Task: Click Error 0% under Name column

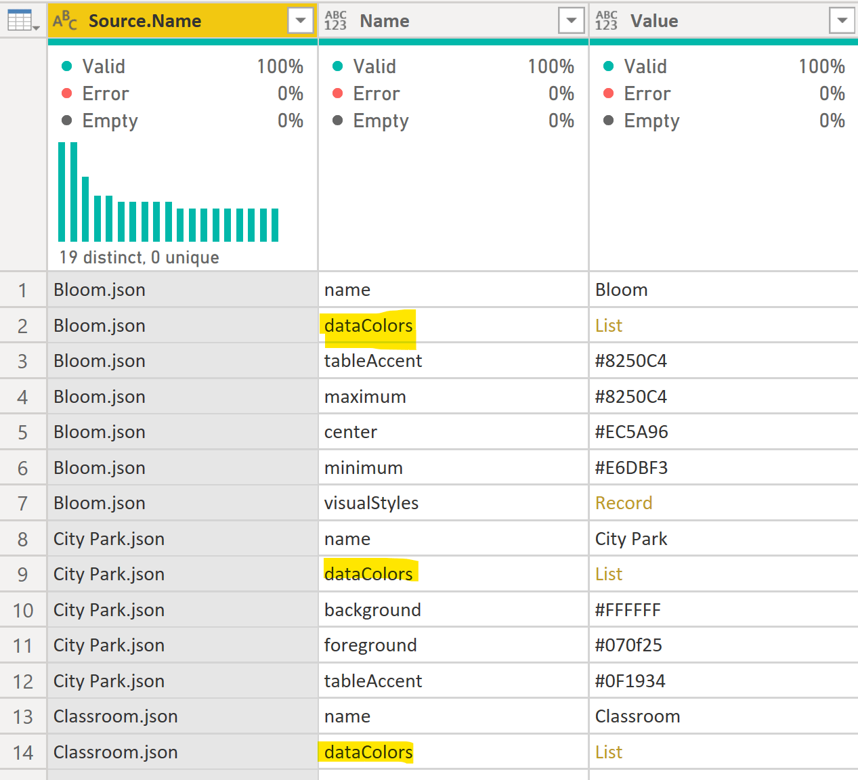Action: click(x=453, y=93)
